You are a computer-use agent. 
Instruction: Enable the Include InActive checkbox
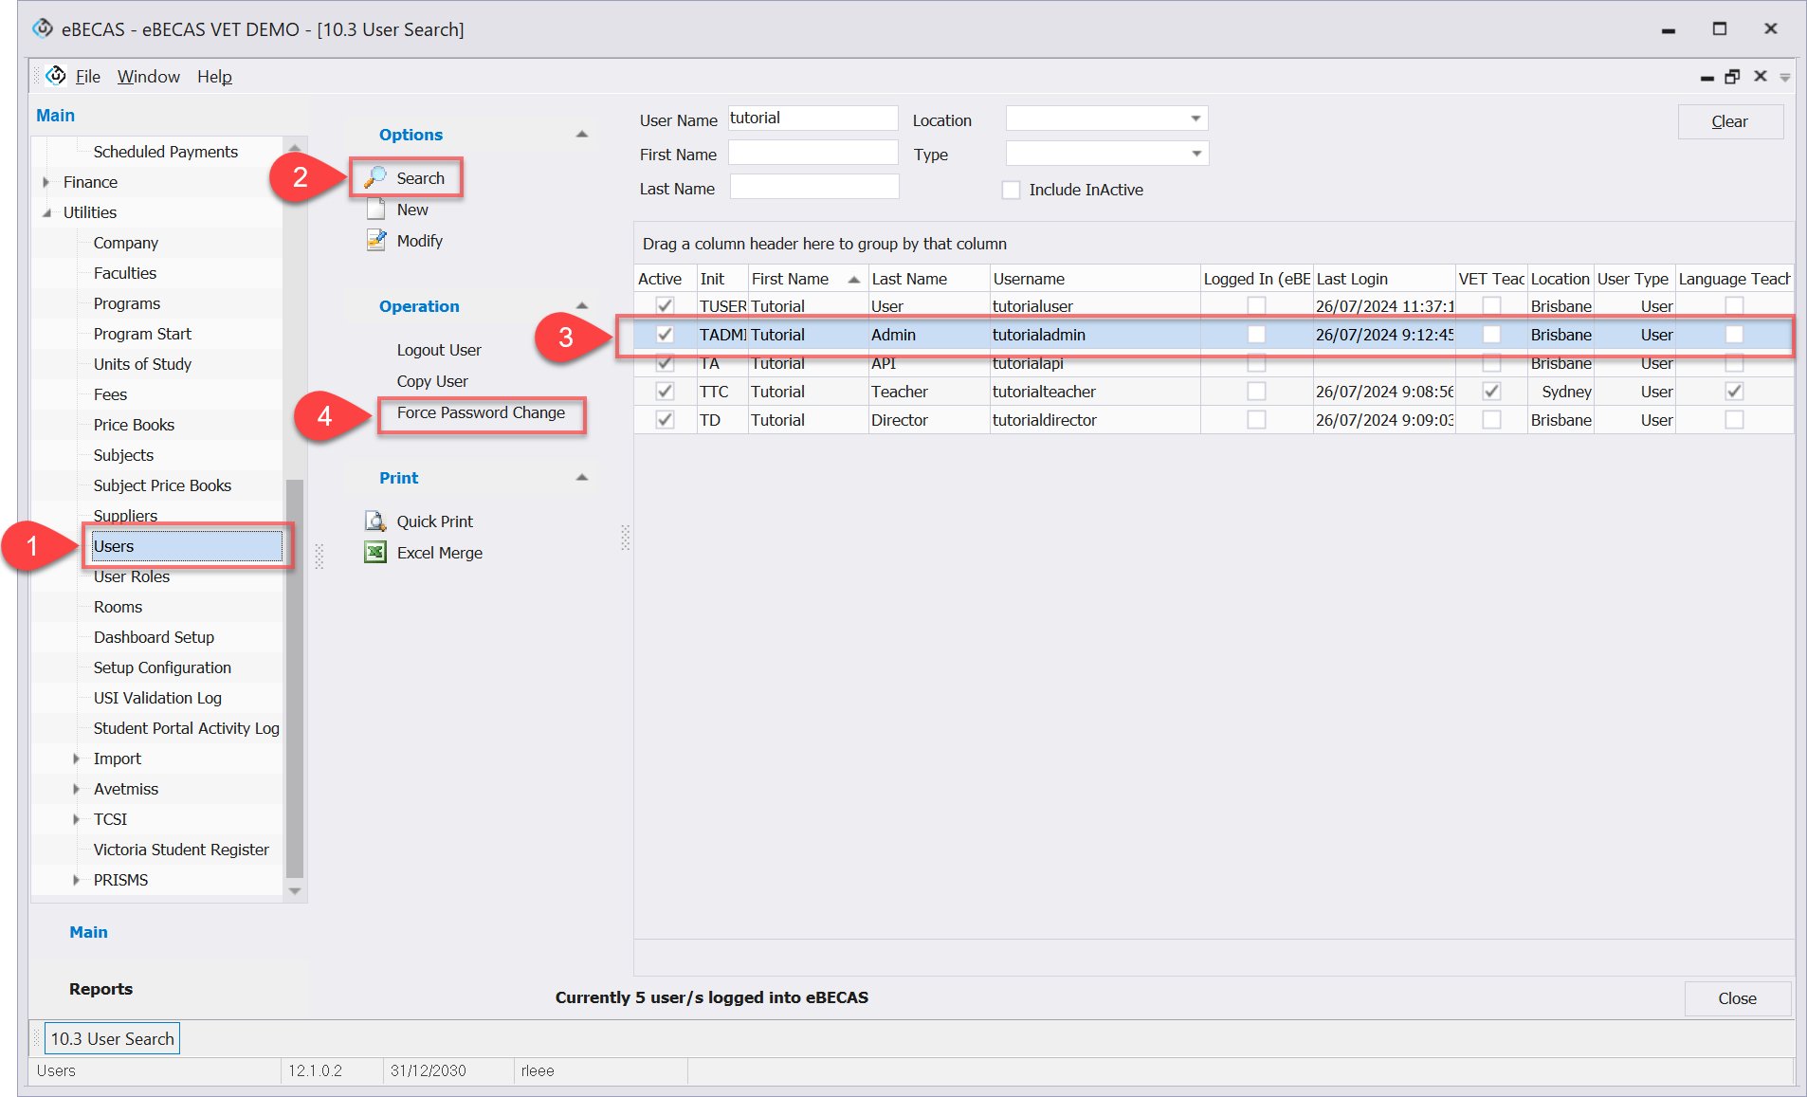[x=1012, y=190]
